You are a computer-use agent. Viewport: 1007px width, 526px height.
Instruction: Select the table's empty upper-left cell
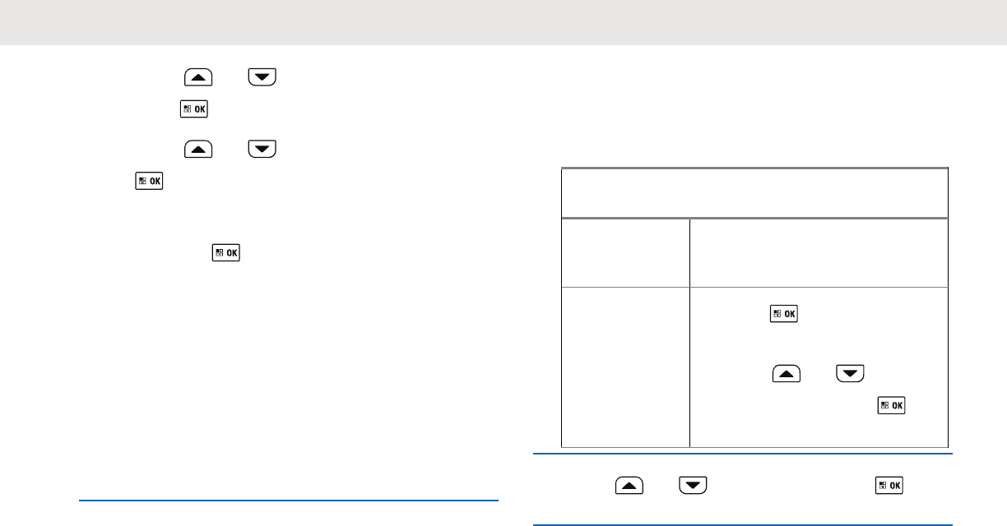625,252
